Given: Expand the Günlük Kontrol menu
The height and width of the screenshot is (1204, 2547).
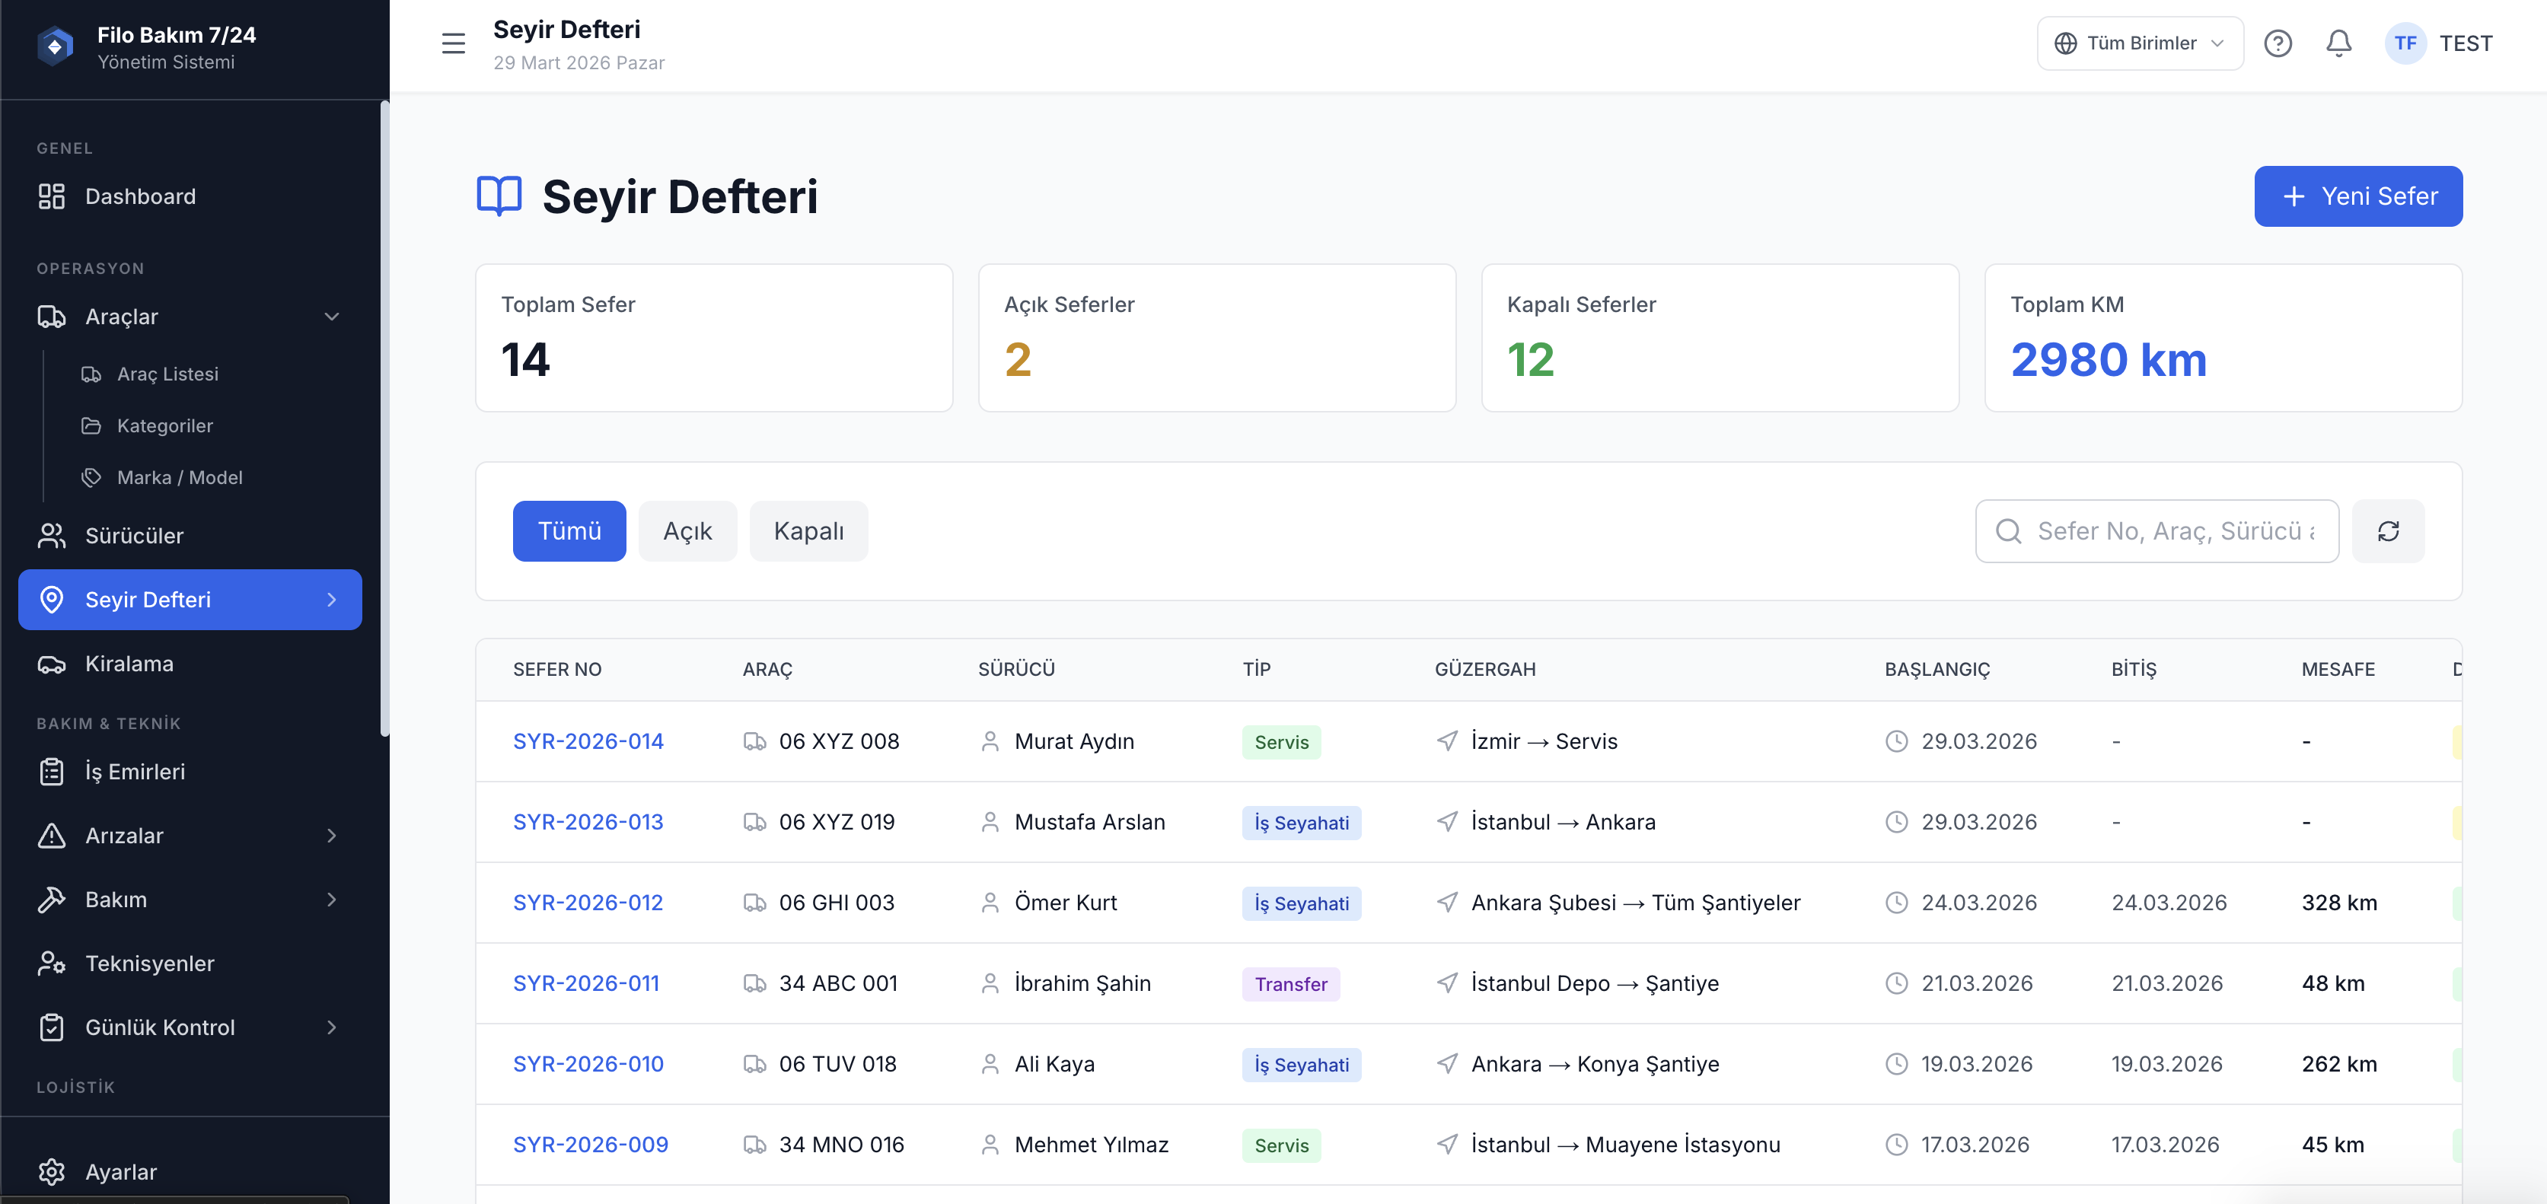Looking at the screenshot, I should (331, 1027).
